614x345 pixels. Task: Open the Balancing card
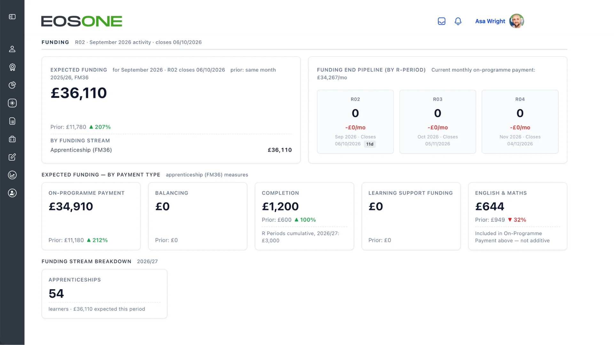(x=198, y=216)
